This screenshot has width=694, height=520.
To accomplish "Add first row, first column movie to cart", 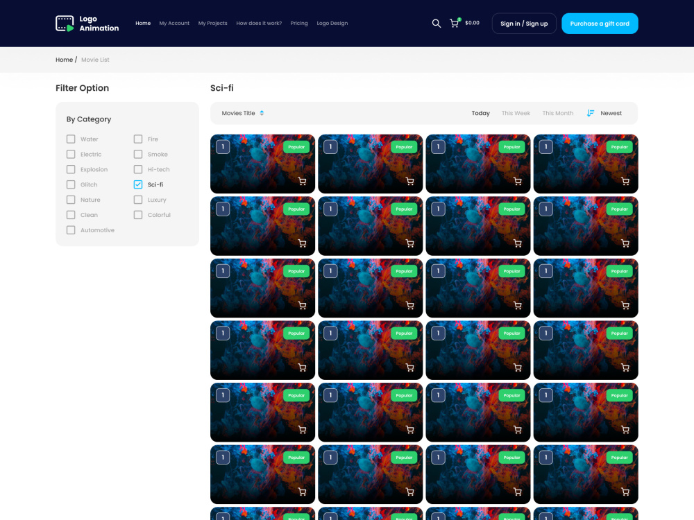I will [x=303, y=181].
